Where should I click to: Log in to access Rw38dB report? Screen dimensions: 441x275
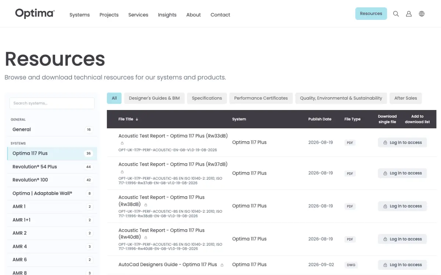click(402, 206)
